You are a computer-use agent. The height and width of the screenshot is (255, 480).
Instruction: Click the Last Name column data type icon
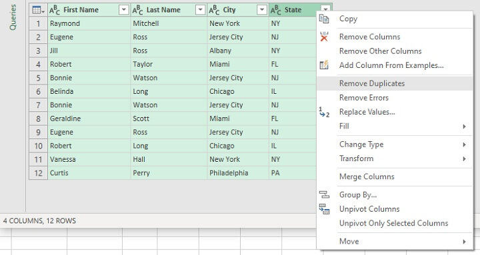pos(137,10)
